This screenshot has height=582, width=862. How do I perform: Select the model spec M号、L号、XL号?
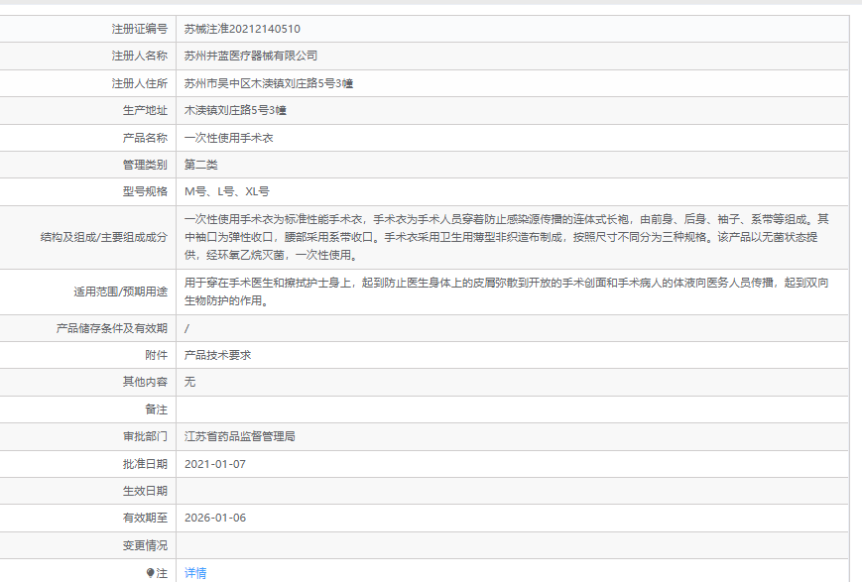coord(227,191)
